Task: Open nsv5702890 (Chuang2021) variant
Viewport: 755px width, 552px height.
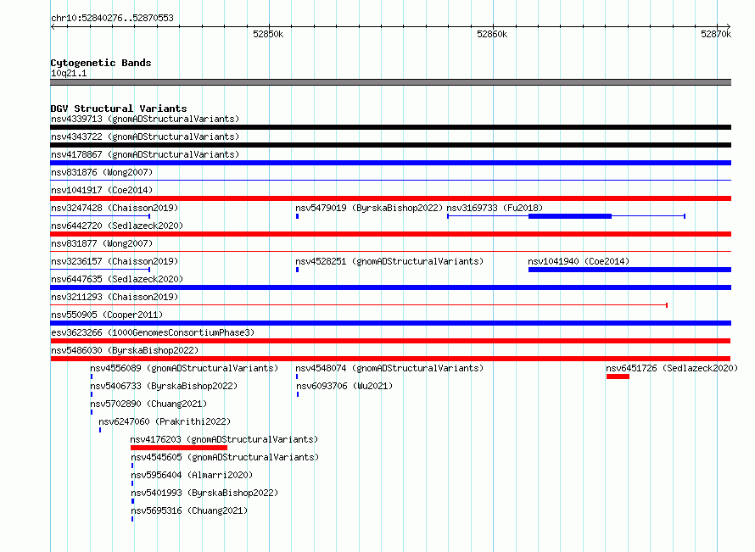Action: coord(148,404)
